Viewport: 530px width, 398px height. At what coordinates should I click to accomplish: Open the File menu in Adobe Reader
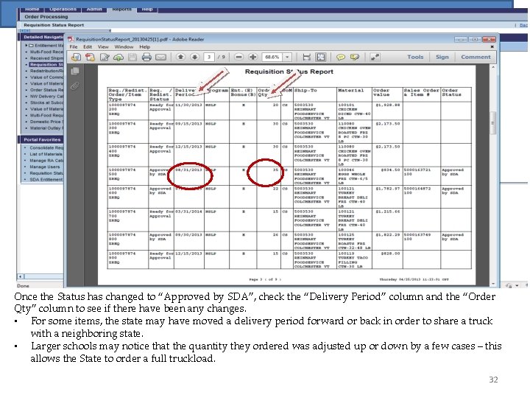tap(74, 47)
